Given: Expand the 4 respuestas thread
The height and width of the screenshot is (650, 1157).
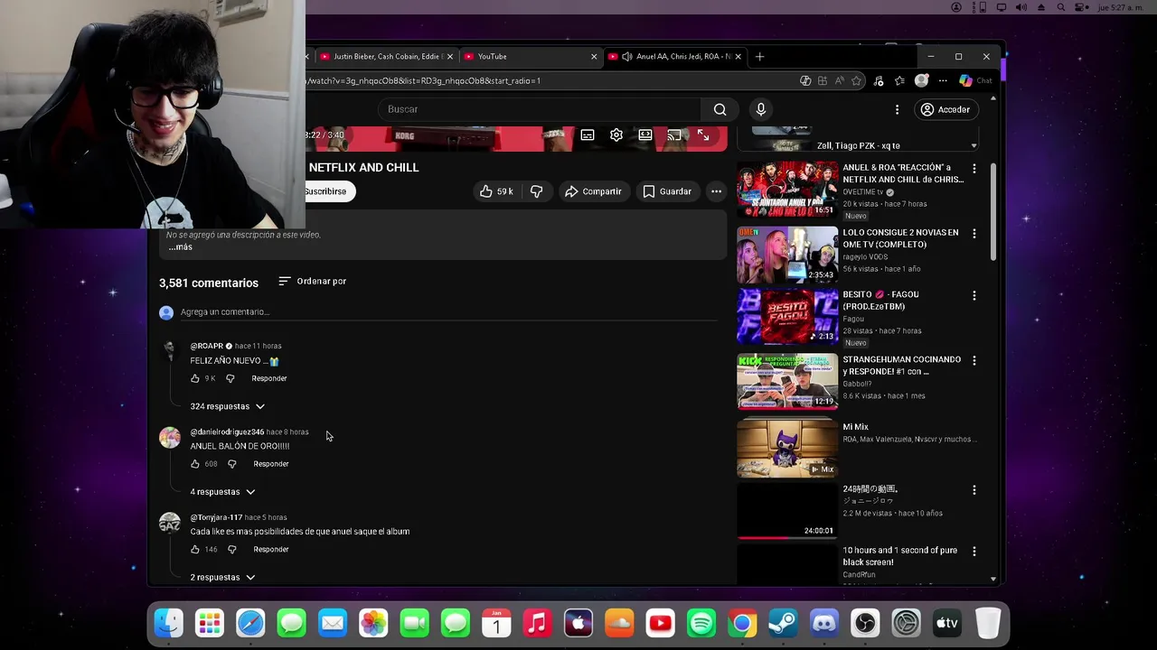Looking at the screenshot, I should pos(222,492).
